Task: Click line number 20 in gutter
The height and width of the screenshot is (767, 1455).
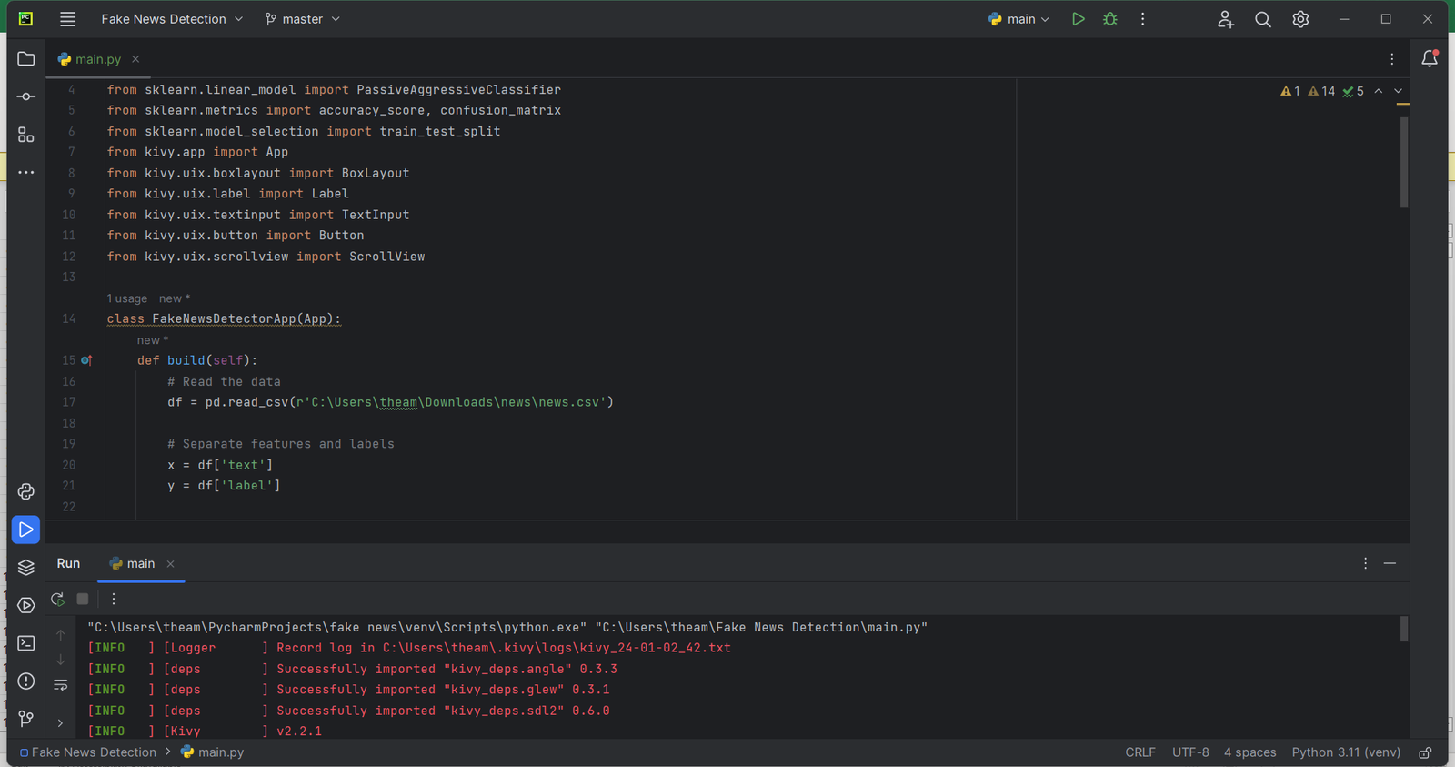Action: point(69,465)
